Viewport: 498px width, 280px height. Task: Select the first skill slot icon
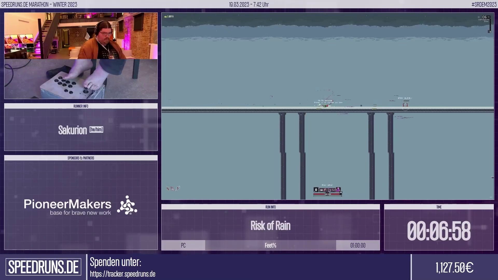pos(321,190)
